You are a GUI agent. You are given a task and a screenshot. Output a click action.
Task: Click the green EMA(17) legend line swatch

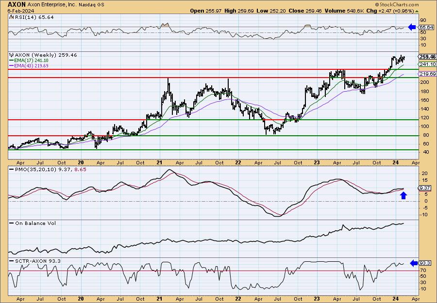tap(11, 61)
